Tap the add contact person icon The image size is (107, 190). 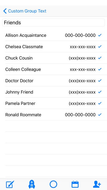pos(97,184)
